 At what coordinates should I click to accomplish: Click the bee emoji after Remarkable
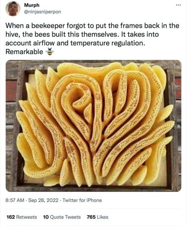(x=50, y=52)
